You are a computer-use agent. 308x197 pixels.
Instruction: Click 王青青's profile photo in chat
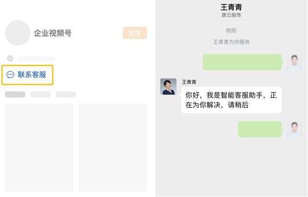168,87
